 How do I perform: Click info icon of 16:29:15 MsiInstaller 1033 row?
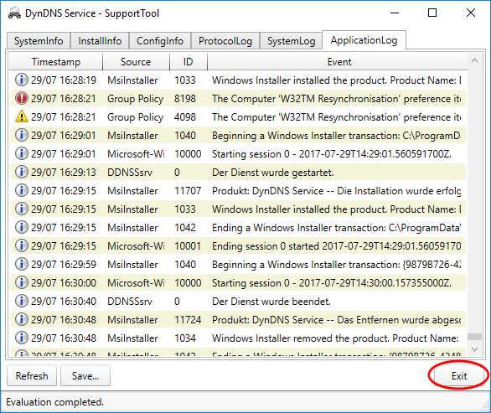[22, 209]
